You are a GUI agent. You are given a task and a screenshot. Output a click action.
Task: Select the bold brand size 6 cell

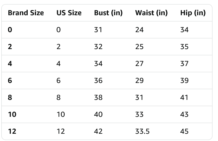(10, 81)
